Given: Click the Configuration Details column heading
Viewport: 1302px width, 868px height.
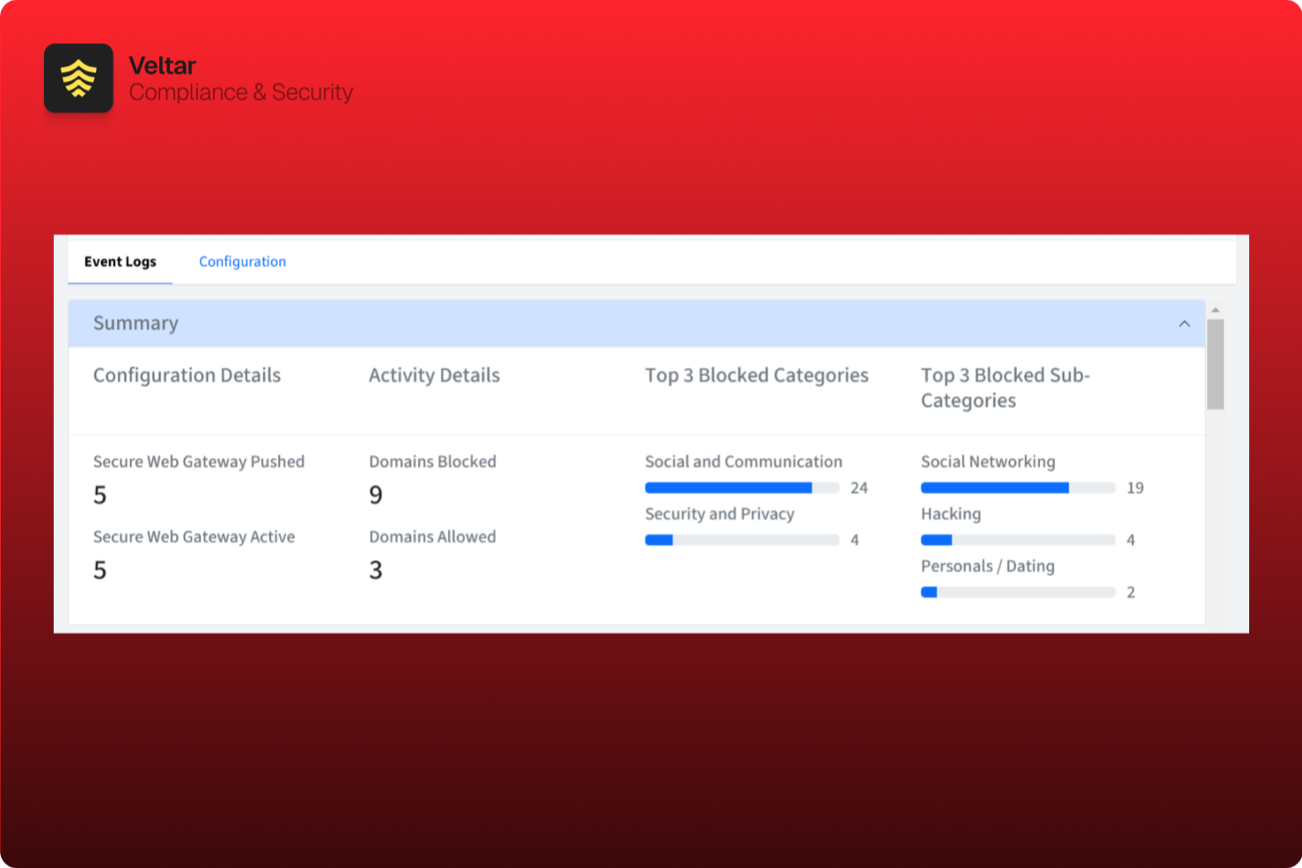Looking at the screenshot, I should tap(187, 375).
